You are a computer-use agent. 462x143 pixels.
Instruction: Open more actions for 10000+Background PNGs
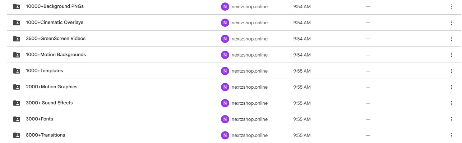point(452,6)
